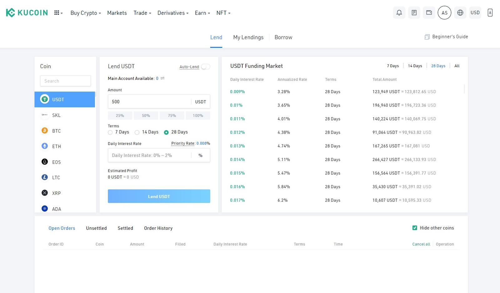Open the Open Orders tab

coord(62,228)
